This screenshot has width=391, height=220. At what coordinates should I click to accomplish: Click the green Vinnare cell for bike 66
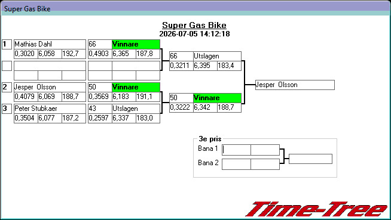(x=136, y=44)
